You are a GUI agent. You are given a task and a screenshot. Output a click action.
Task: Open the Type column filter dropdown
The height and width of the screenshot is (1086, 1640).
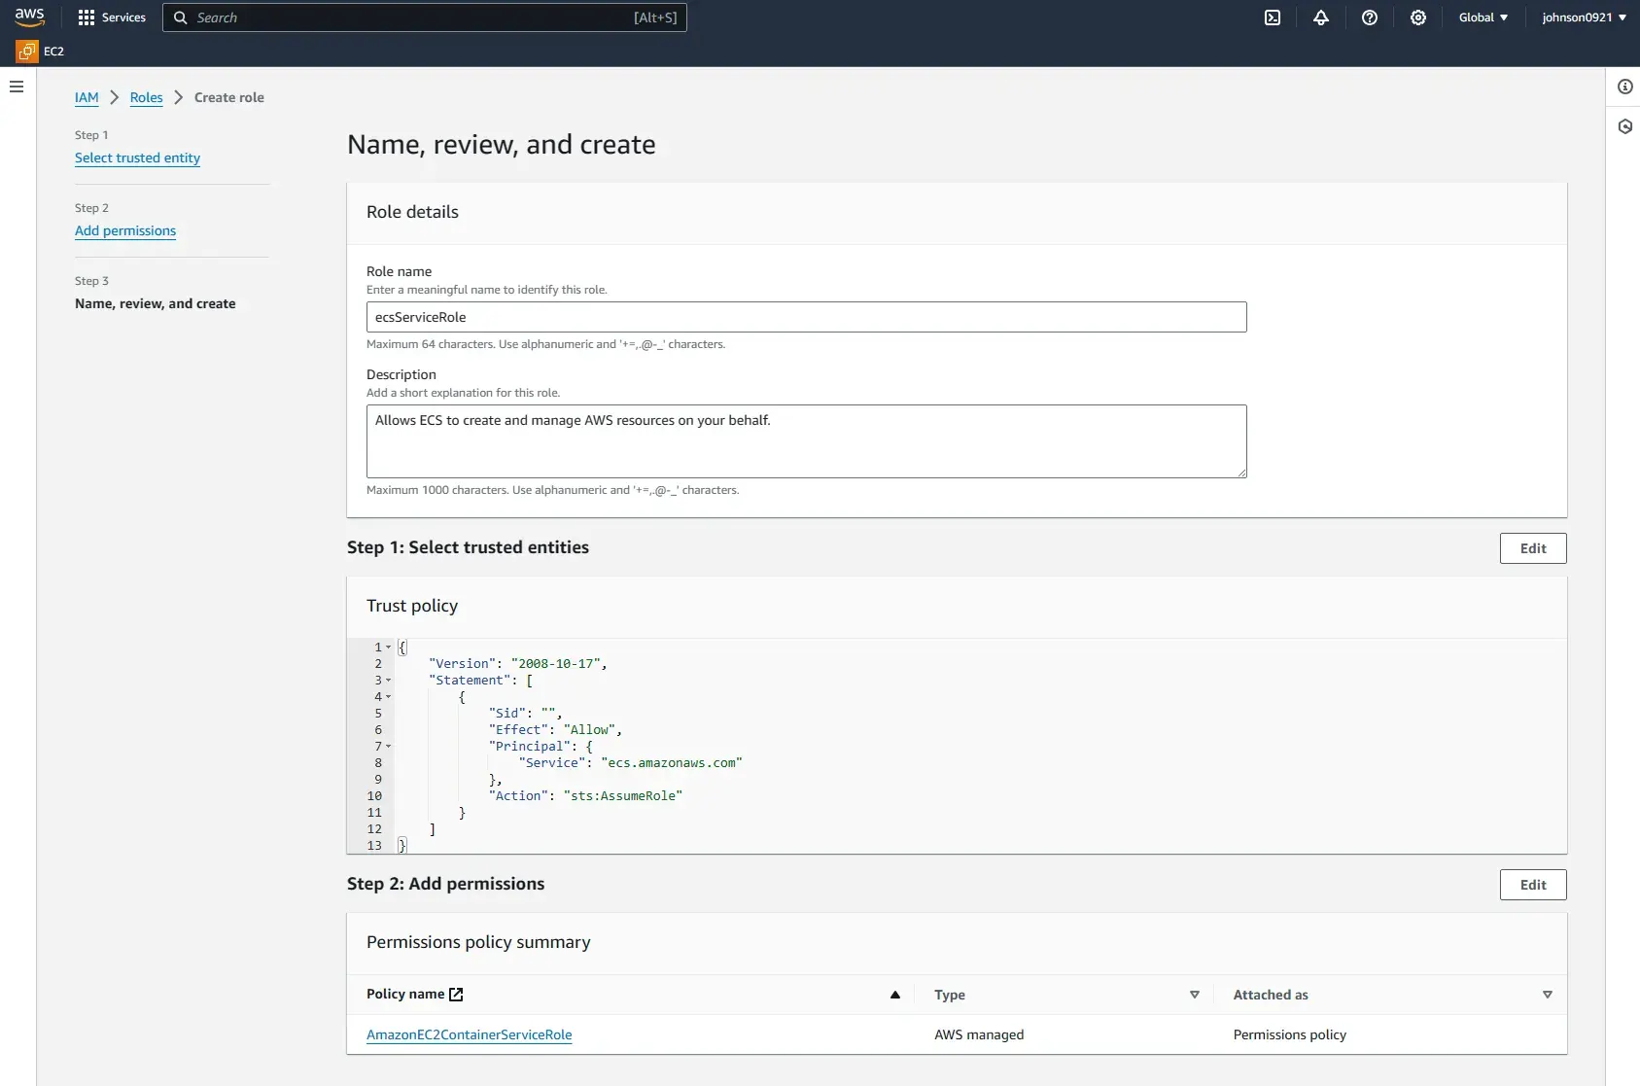[x=1195, y=995]
